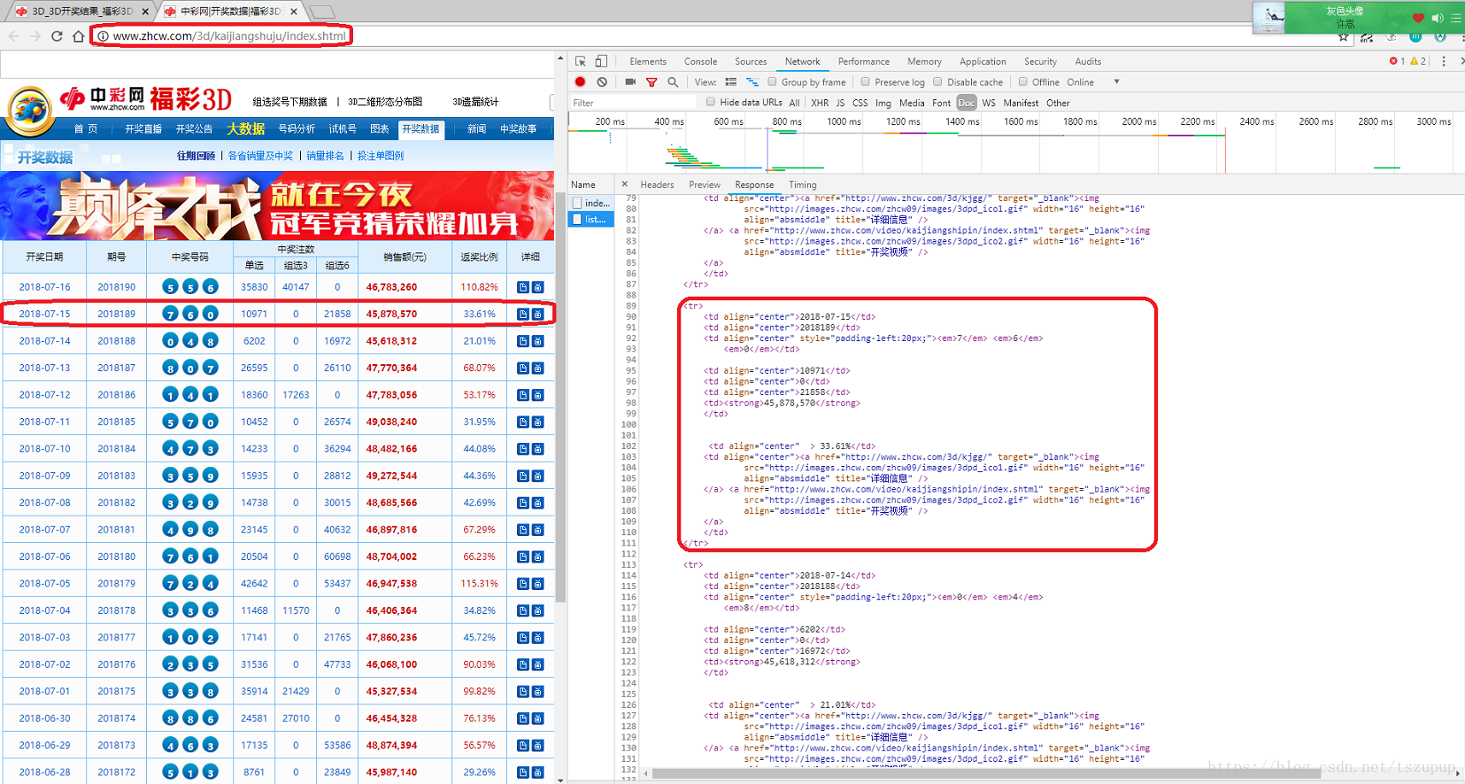Open video icon for draw 2018180

(x=538, y=557)
